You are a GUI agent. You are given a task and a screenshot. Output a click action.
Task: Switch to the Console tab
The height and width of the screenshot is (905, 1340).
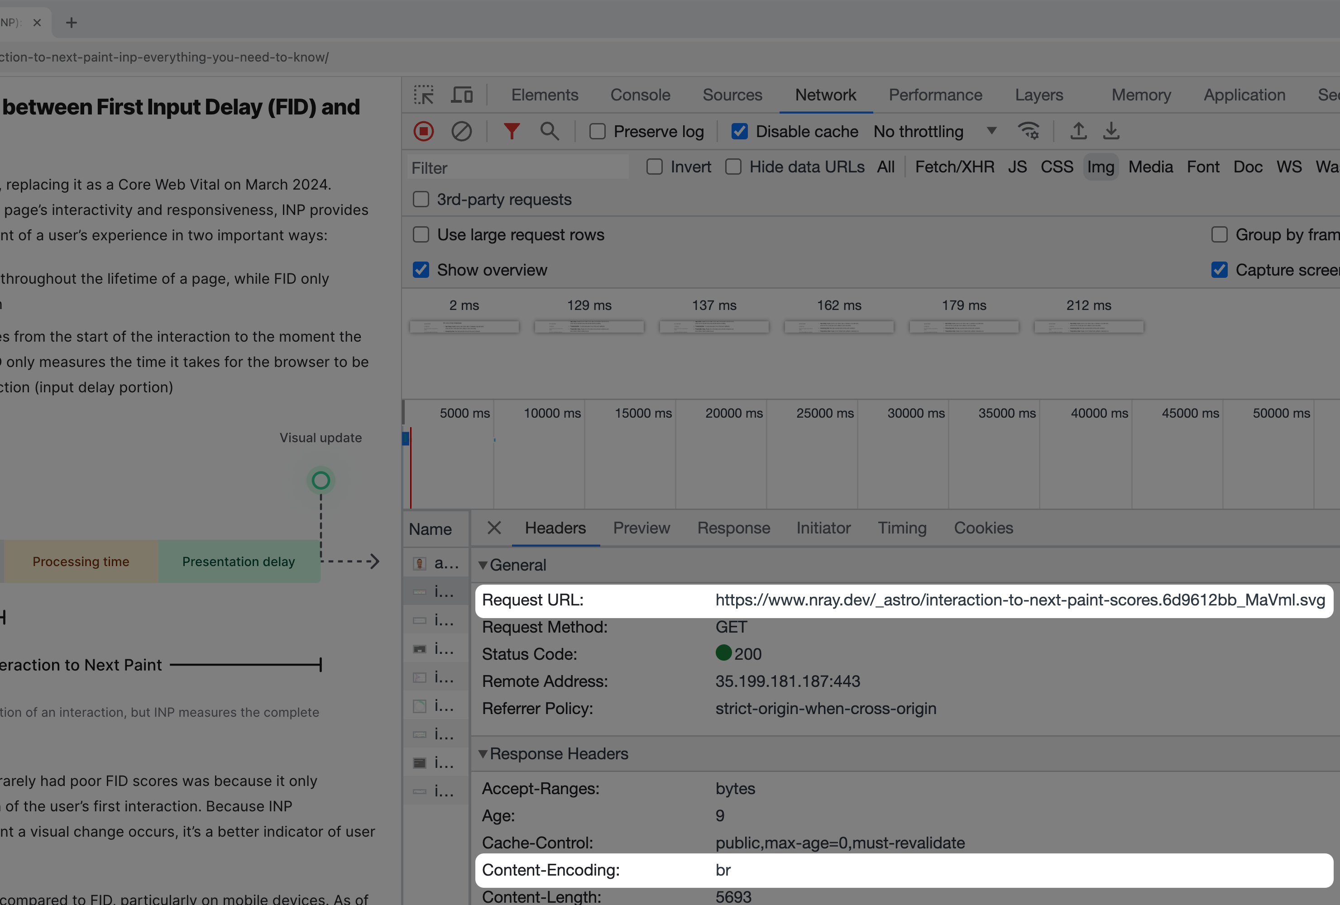click(640, 95)
